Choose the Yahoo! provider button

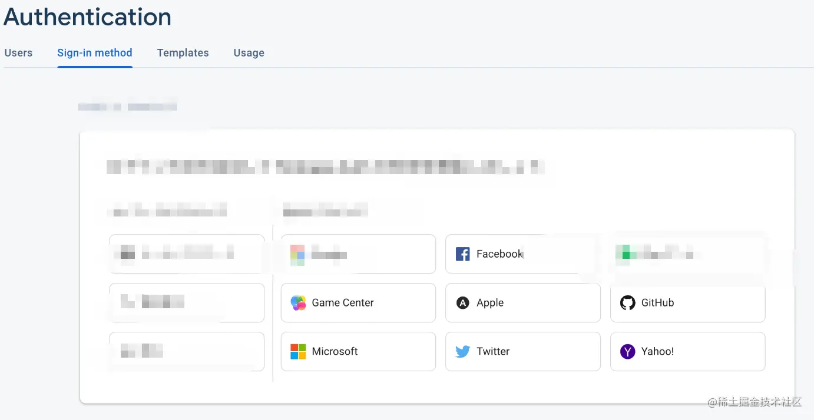(x=687, y=352)
